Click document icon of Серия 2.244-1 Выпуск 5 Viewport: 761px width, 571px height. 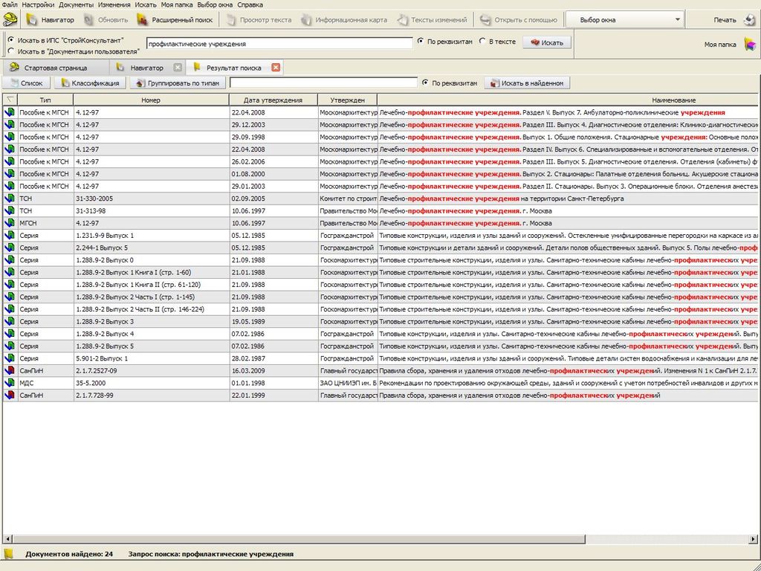pos(10,248)
